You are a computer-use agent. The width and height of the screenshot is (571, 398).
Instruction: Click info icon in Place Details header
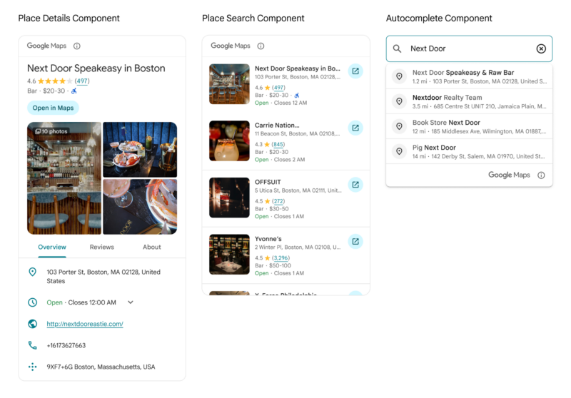77,46
